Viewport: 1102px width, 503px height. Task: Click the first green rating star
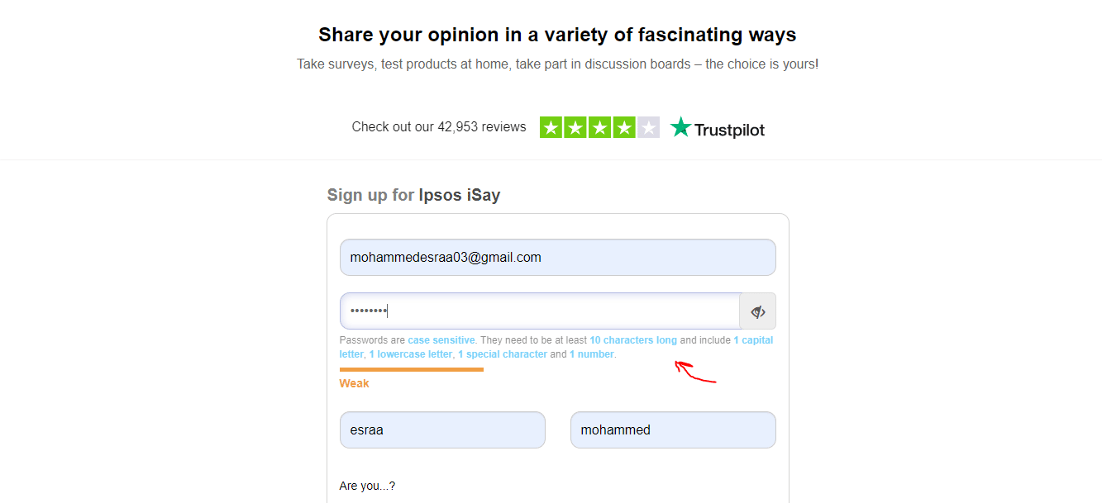[x=551, y=127]
